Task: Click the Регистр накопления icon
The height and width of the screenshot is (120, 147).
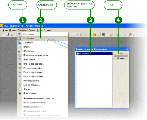Action: [x=20, y=73]
